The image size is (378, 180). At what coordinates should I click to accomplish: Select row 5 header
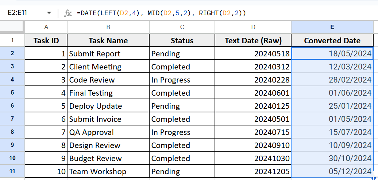point(12,93)
